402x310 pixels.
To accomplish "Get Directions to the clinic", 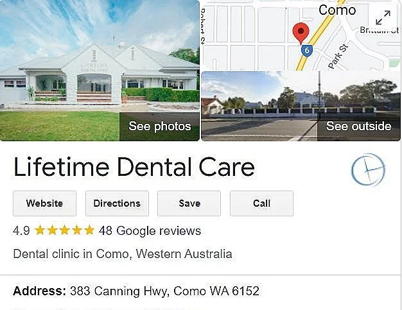I will click(117, 203).
